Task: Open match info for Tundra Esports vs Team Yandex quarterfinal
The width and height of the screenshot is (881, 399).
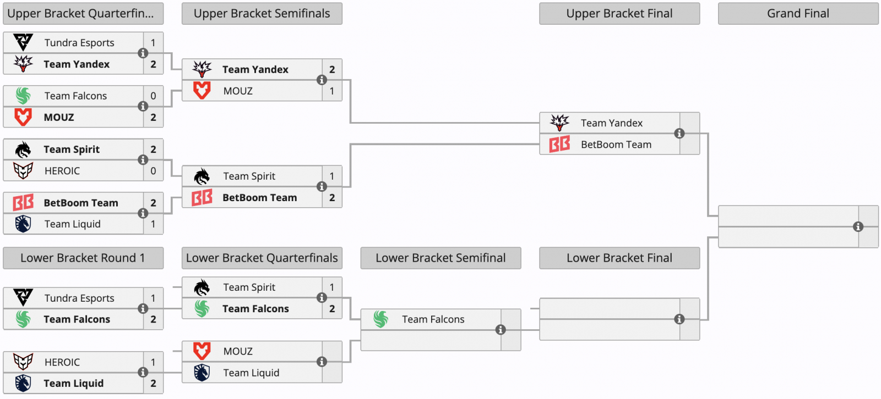Action: (143, 53)
